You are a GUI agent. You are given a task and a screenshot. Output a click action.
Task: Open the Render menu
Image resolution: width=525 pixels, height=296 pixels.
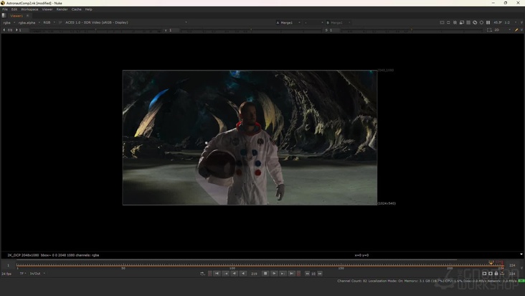pos(62,9)
